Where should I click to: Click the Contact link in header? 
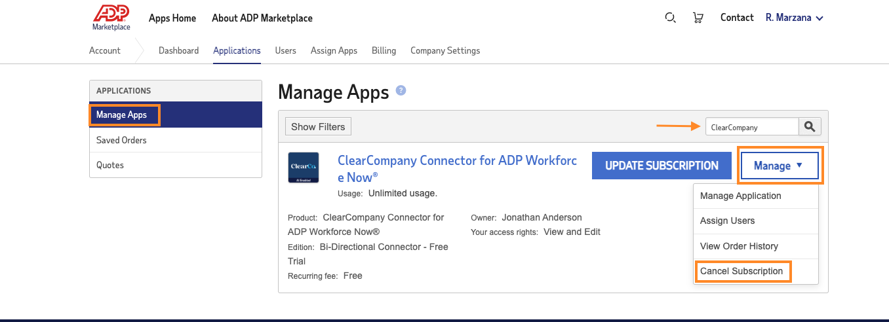coord(737,18)
